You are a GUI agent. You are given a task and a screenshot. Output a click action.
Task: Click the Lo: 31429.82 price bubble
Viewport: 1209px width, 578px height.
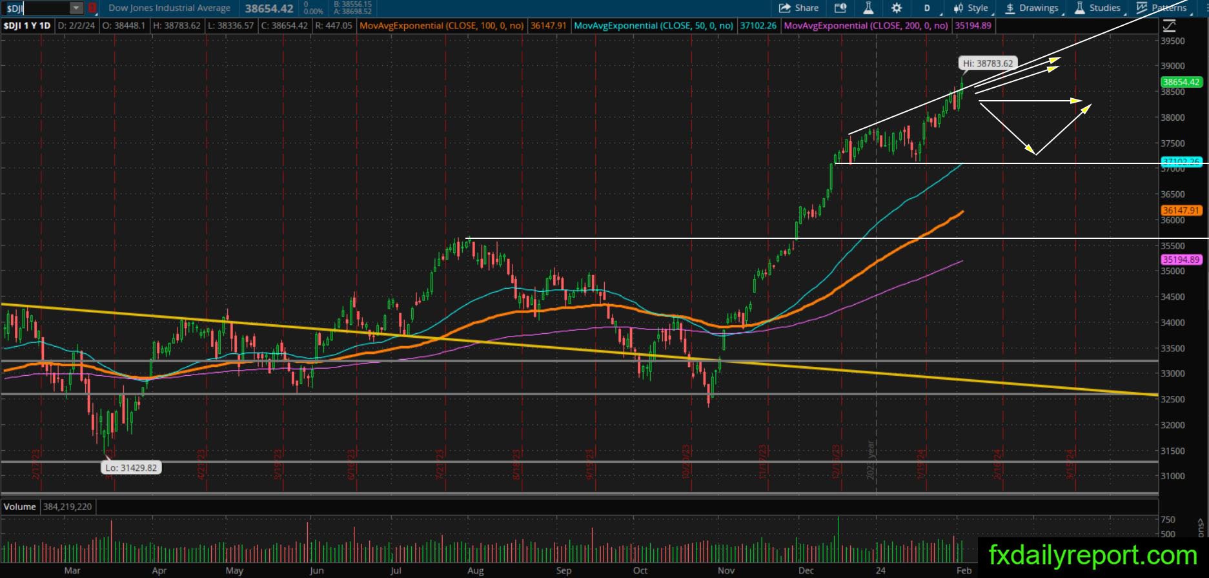[x=131, y=468]
